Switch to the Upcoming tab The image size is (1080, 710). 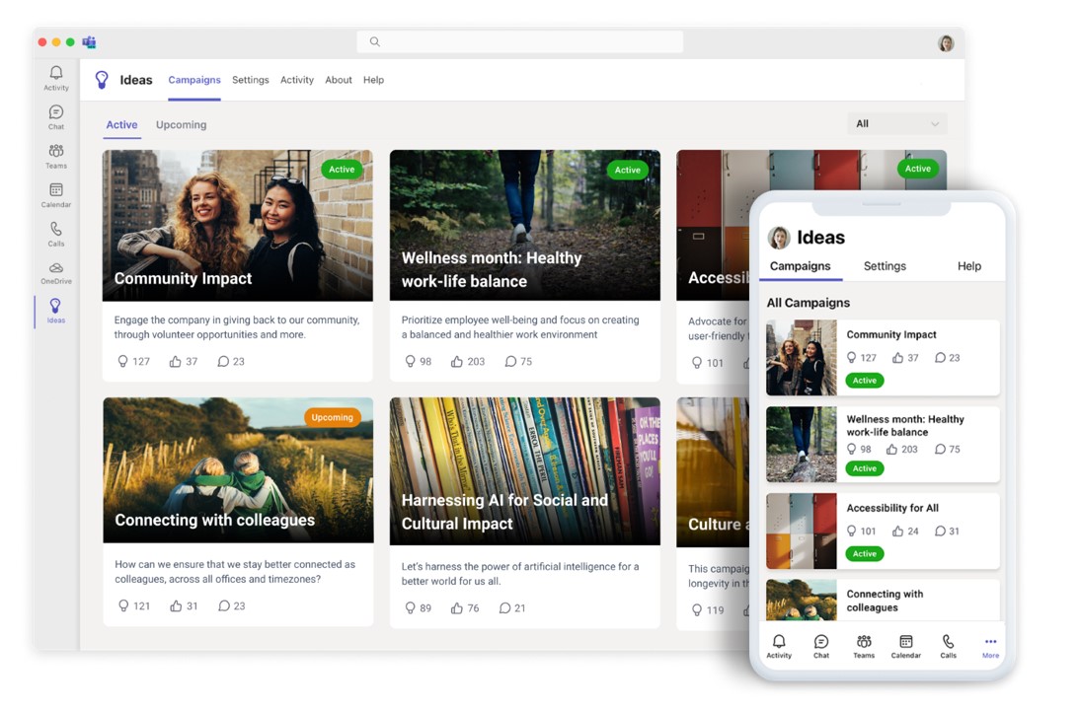click(181, 124)
